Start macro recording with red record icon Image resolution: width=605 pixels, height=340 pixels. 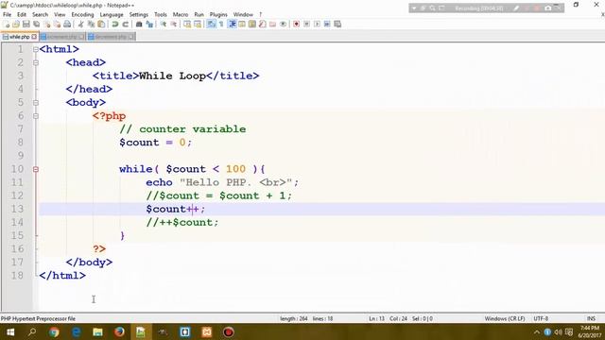[296, 25]
